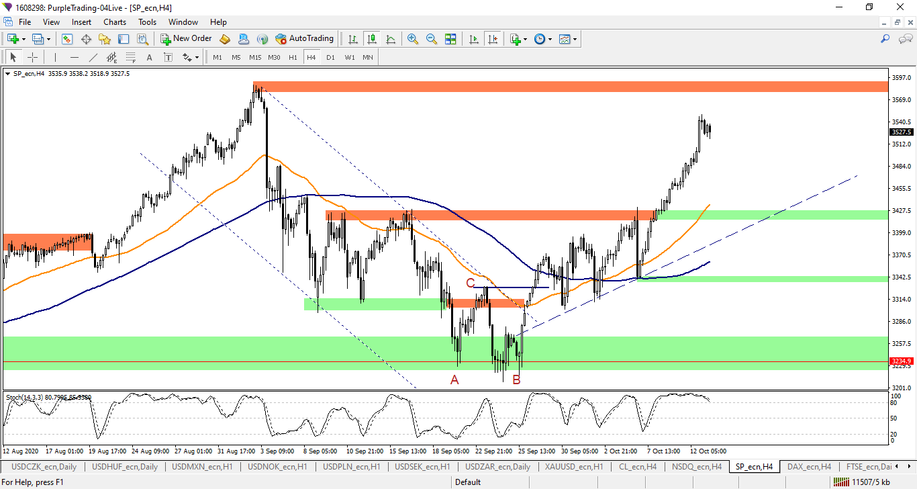Switch chart to Bar Chart mode
This screenshot has width=917, height=489.
(352, 39)
